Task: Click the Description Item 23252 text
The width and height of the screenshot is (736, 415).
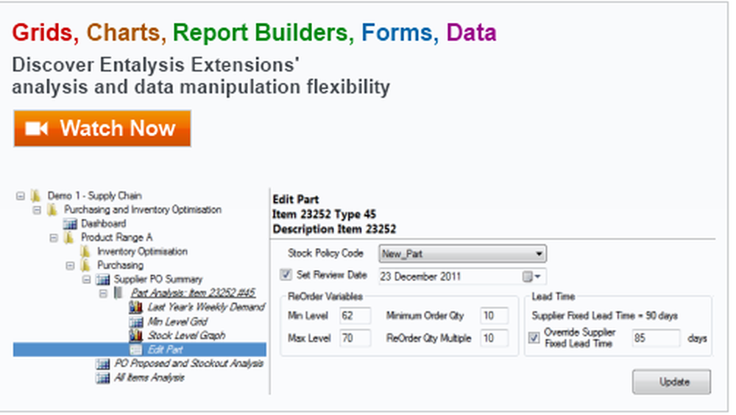Action: coord(334,230)
